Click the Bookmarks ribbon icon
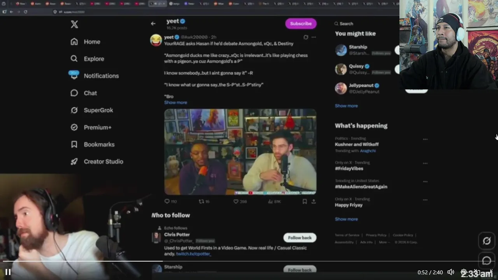498x280 pixels. pos(74,144)
